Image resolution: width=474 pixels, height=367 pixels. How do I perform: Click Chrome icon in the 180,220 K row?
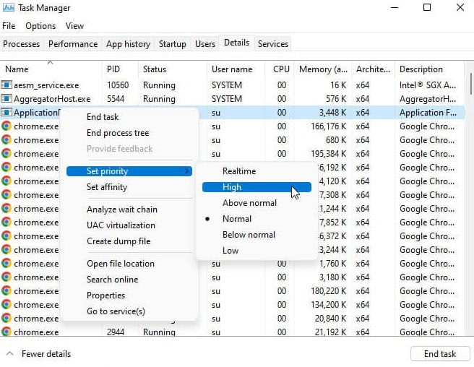coord(7,291)
